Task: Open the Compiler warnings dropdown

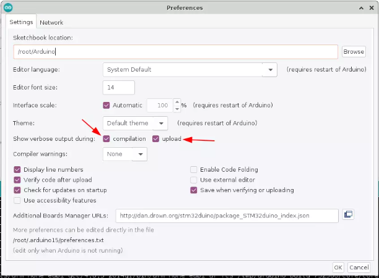Action: coord(125,154)
